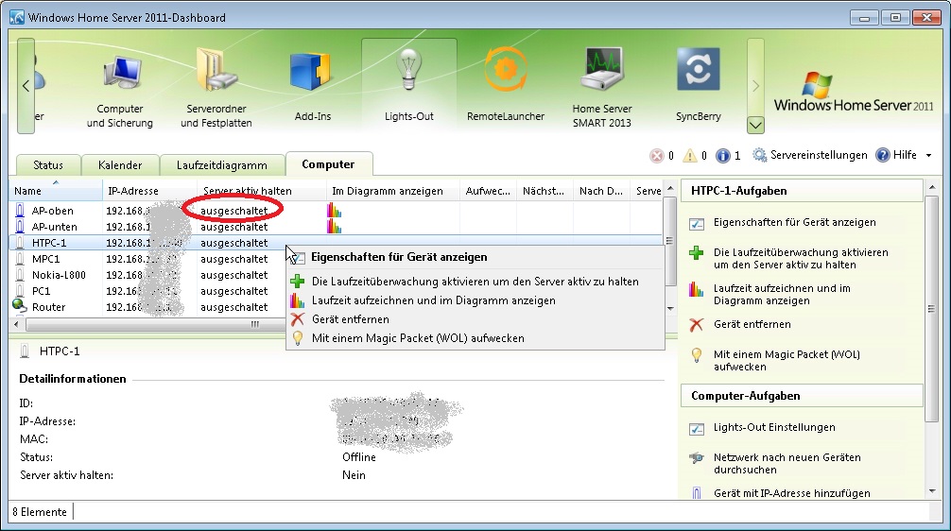The image size is (951, 531).
Task: Click the yellow warning alerts icon
Action: click(690, 156)
